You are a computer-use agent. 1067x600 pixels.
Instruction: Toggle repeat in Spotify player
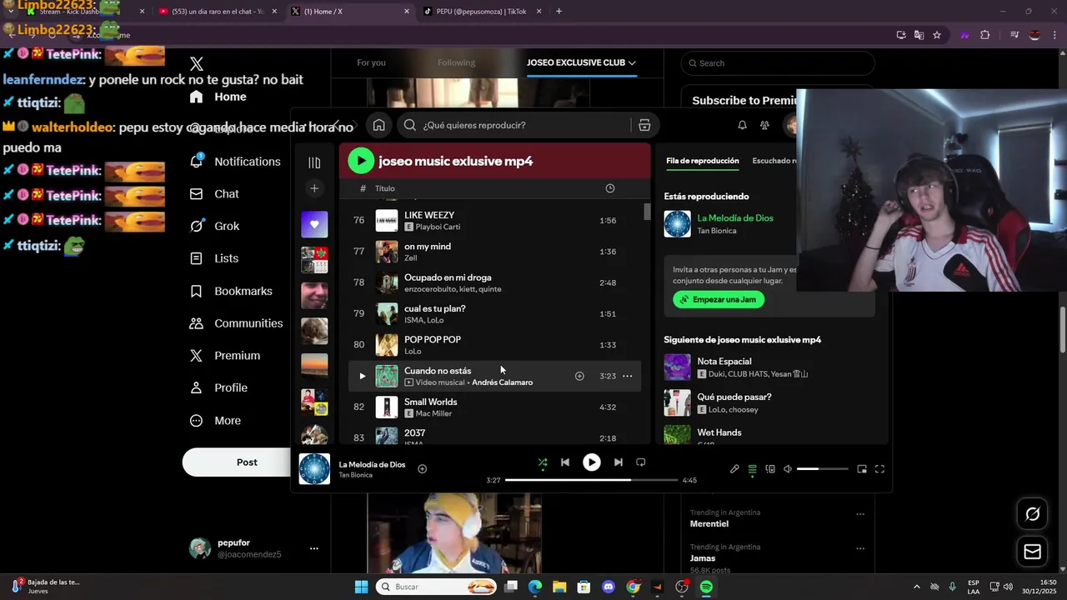pos(640,462)
